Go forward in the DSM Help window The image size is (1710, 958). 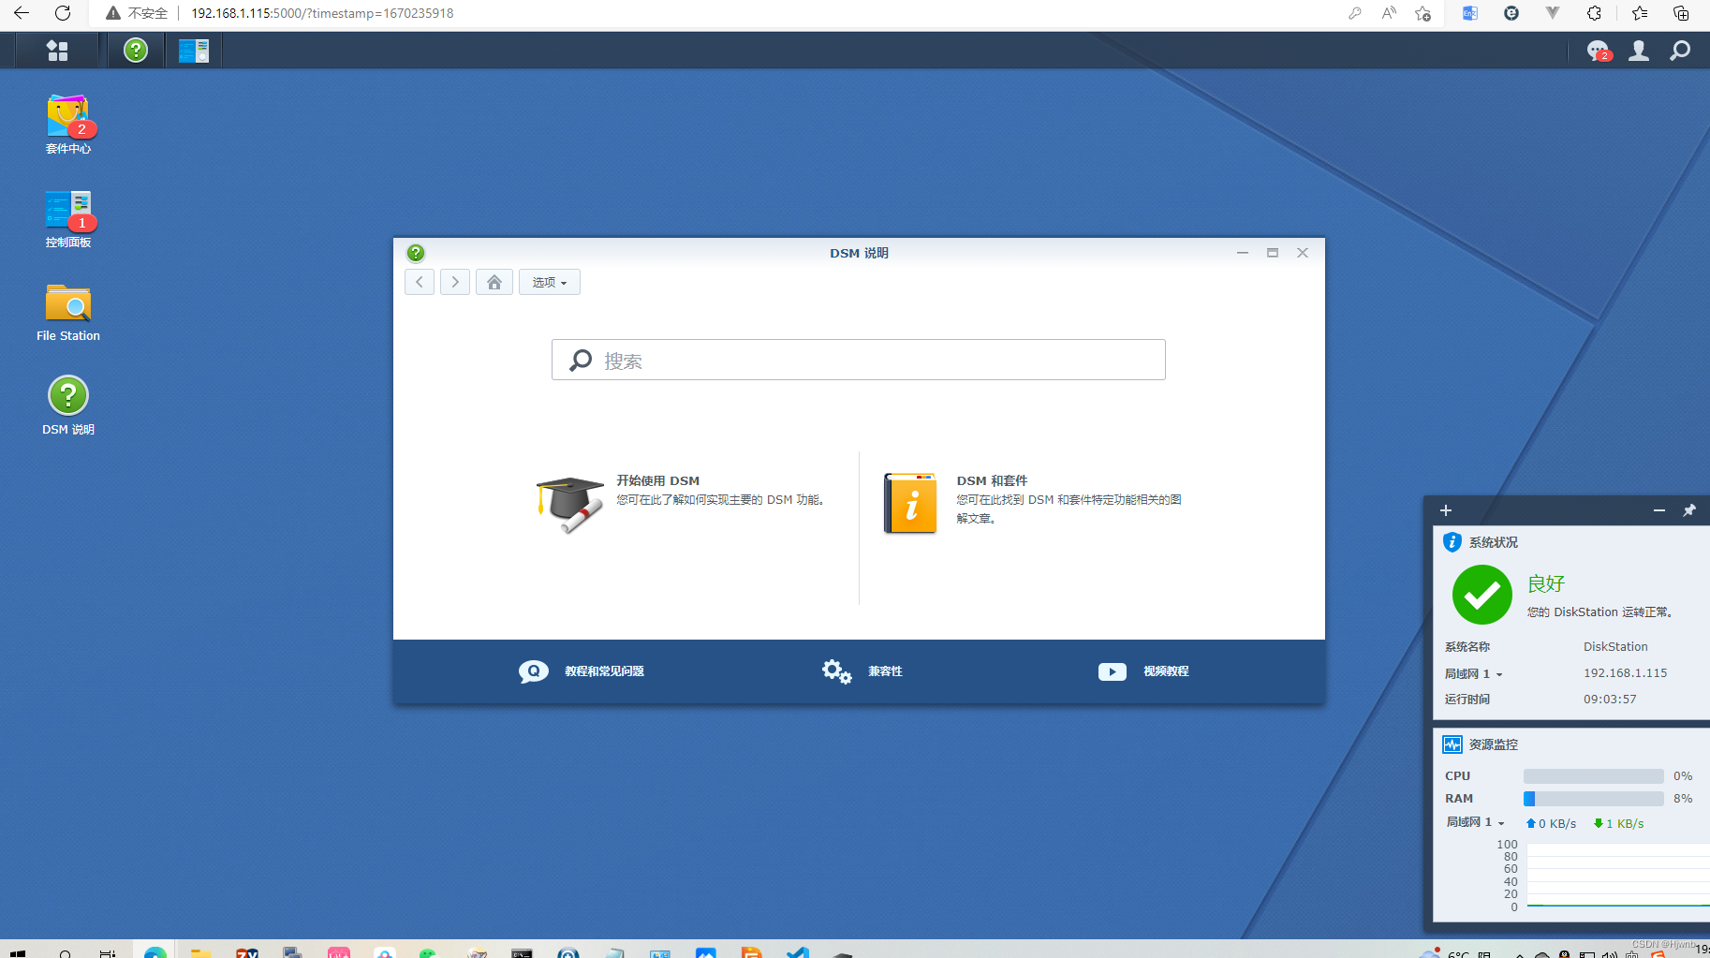[455, 282]
